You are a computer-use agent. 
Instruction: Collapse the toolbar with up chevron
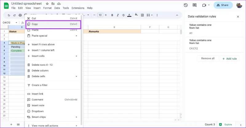(x=177, y=15)
